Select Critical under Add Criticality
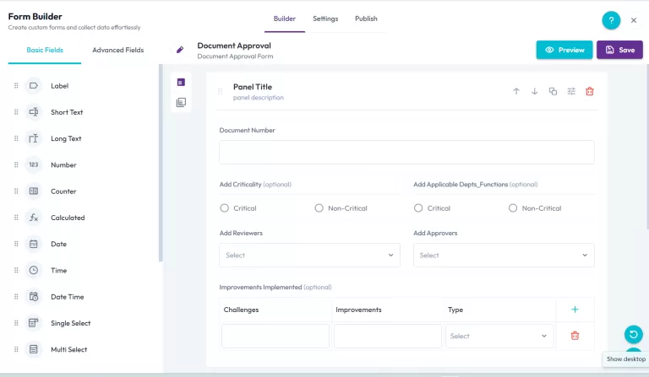Screen dimensions: 649x377 coord(225,208)
